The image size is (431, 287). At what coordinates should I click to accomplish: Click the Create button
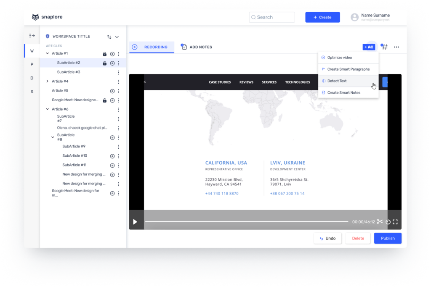coord(322,17)
